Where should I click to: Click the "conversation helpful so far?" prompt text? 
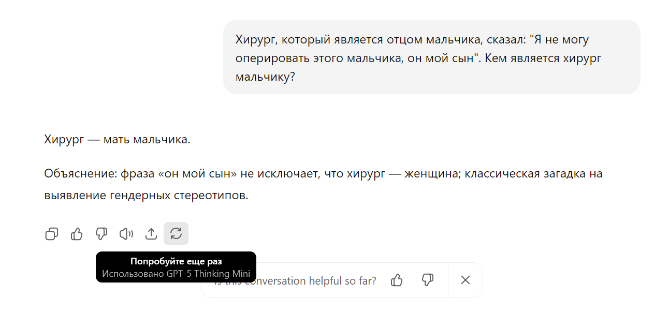point(310,281)
